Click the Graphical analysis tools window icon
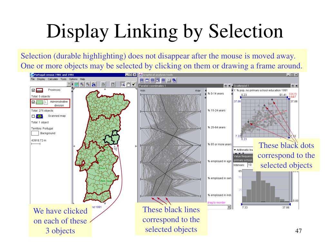 coord(141,75)
